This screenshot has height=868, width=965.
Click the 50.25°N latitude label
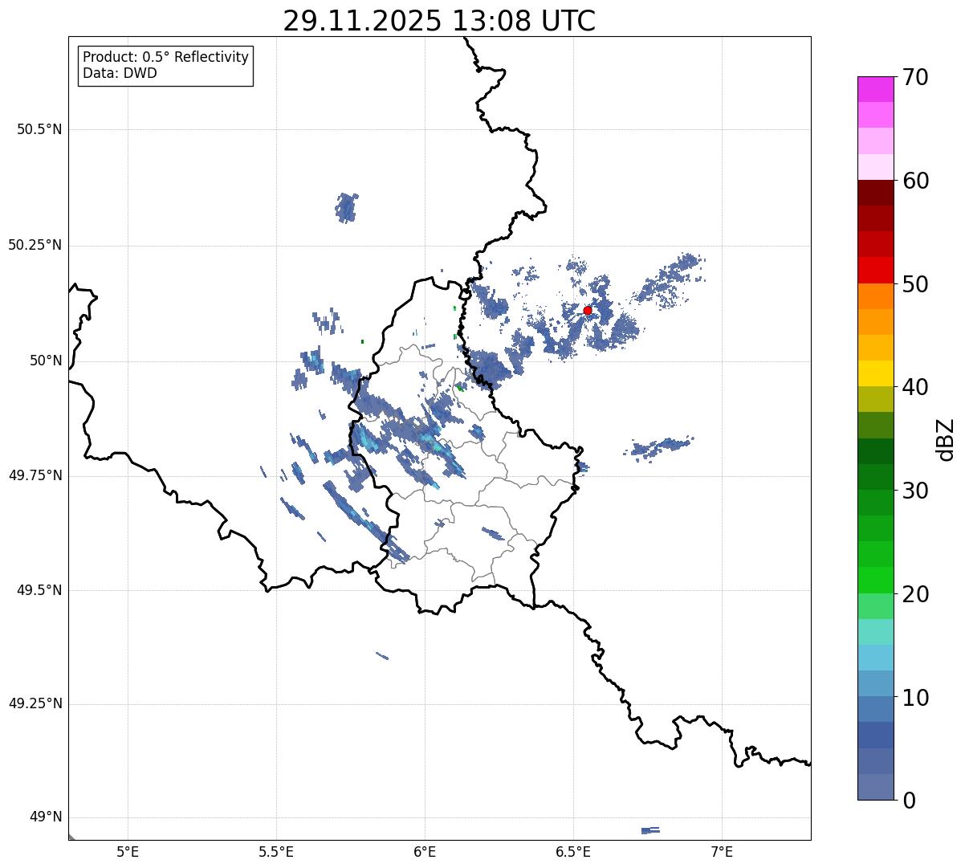point(35,245)
